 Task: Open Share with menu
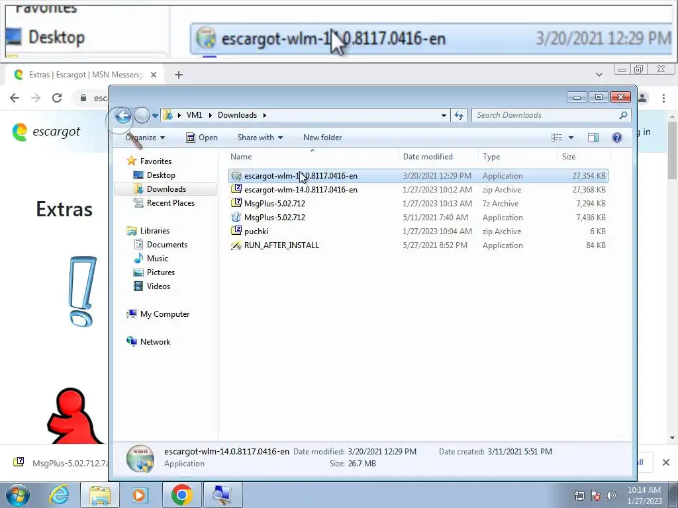point(260,138)
